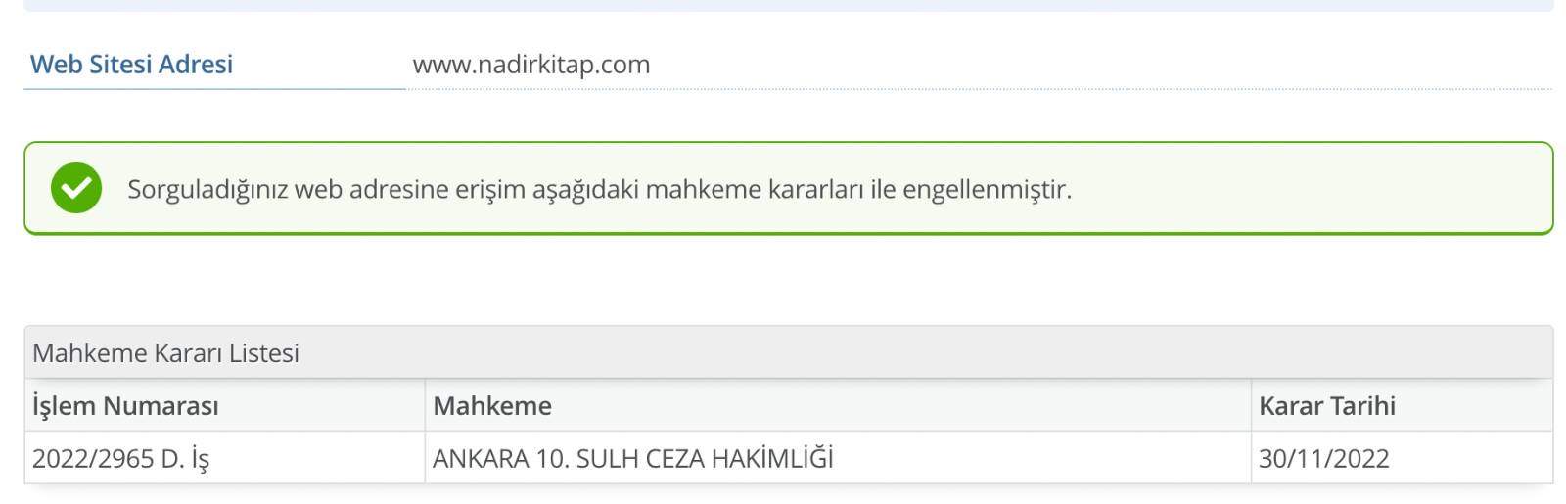Viewport: 1566px width, 504px height.
Task: Click the word engellenmiştir in the alert
Action: tap(987, 189)
